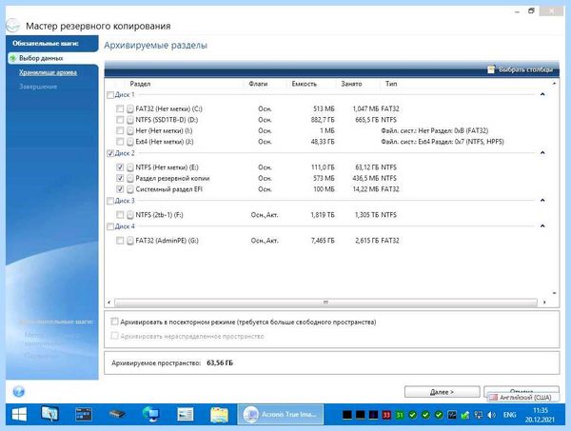Select the Нет (Нет метки) (I:) row text
Viewport: 571px width, 431px height.
click(164, 130)
